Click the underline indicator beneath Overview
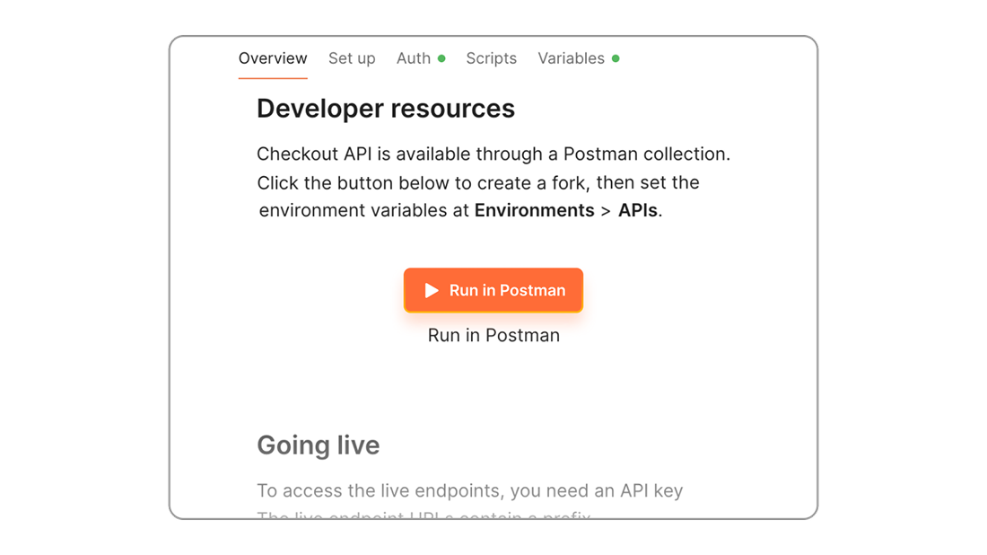This screenshot has height=555, width=987. point(273,78)
